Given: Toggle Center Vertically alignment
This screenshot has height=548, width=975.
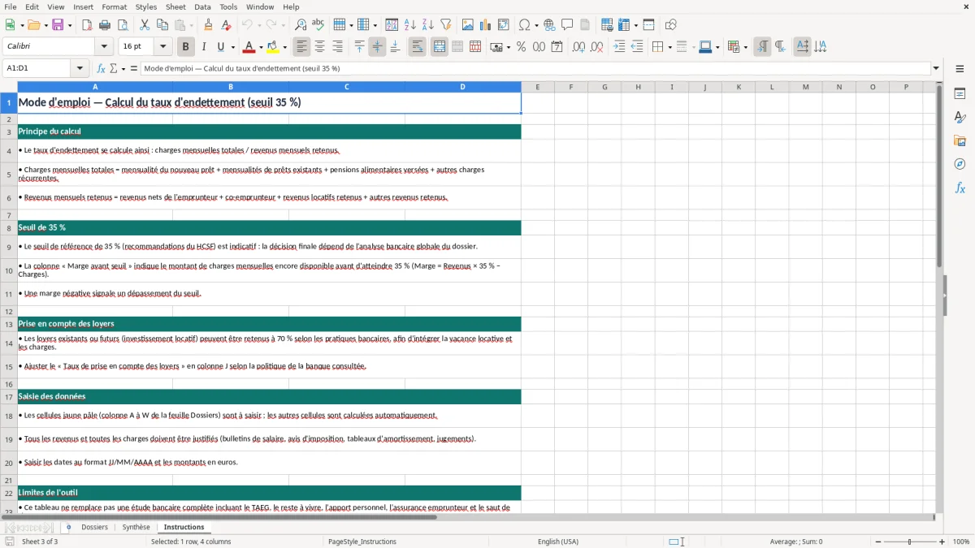Looking at the screenshot, I should click(377, 47).
